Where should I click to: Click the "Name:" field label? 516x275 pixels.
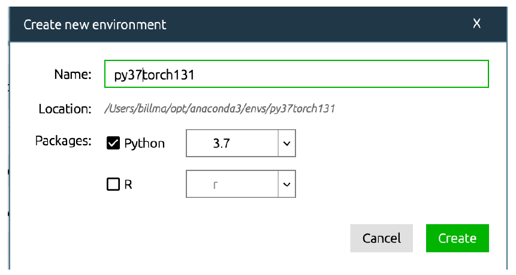click(x=73, y=75)
